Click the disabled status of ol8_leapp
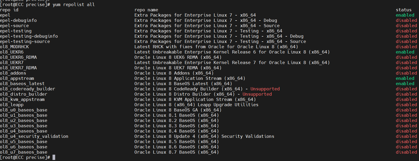This screenshot has width=419, height=161. (x=406, y=105)
